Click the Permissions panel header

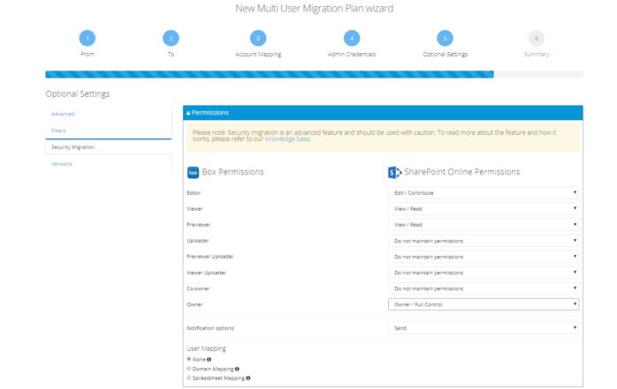(x=383, y=113)
